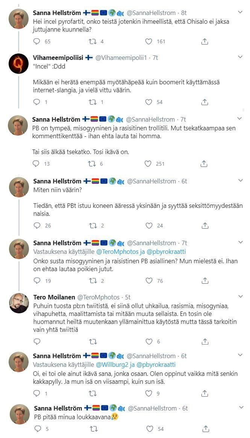The image size is (250, 438).
Task: Expand the 'Miten niin väärin?' tweet menu
Action: 241,181
